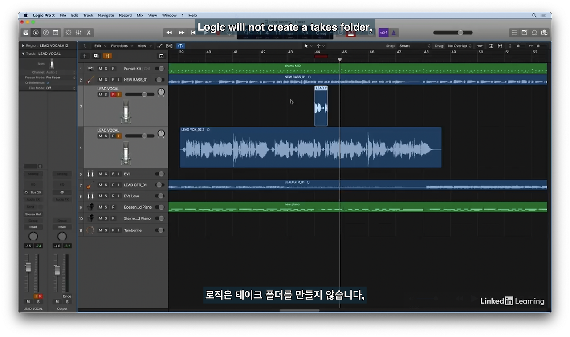Adjust the track 3 LEAD VOCAL volume slider
Image resolution: width=570 pixels, height=337 pixels.
(139, 95)
